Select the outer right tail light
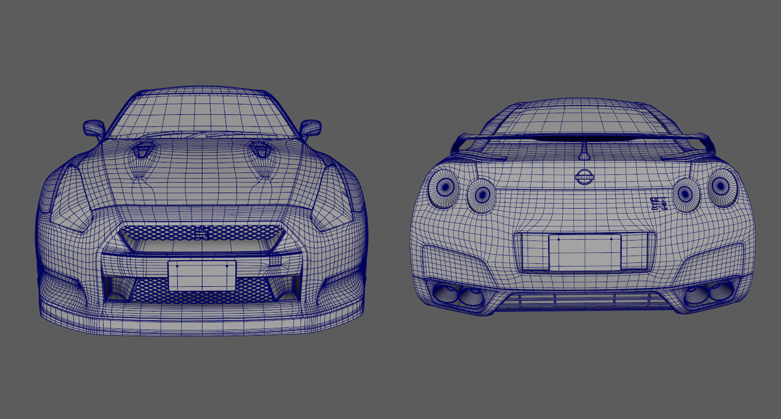The width and height of the screenshot is (781, 419). coord(723,188)
